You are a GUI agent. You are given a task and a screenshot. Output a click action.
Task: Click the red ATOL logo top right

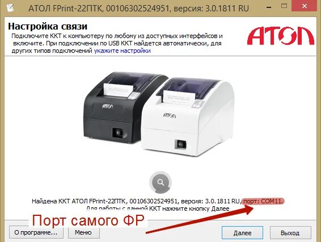click(x=281, y=36)
